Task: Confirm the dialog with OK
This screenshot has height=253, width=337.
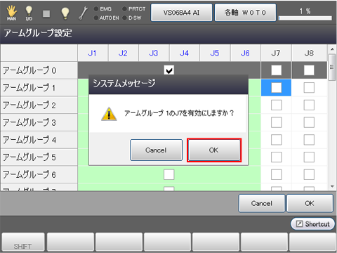Action: tap(214, 150)
